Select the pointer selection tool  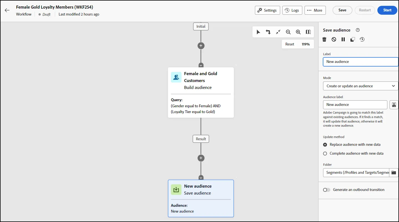click(x=258, y=32)
